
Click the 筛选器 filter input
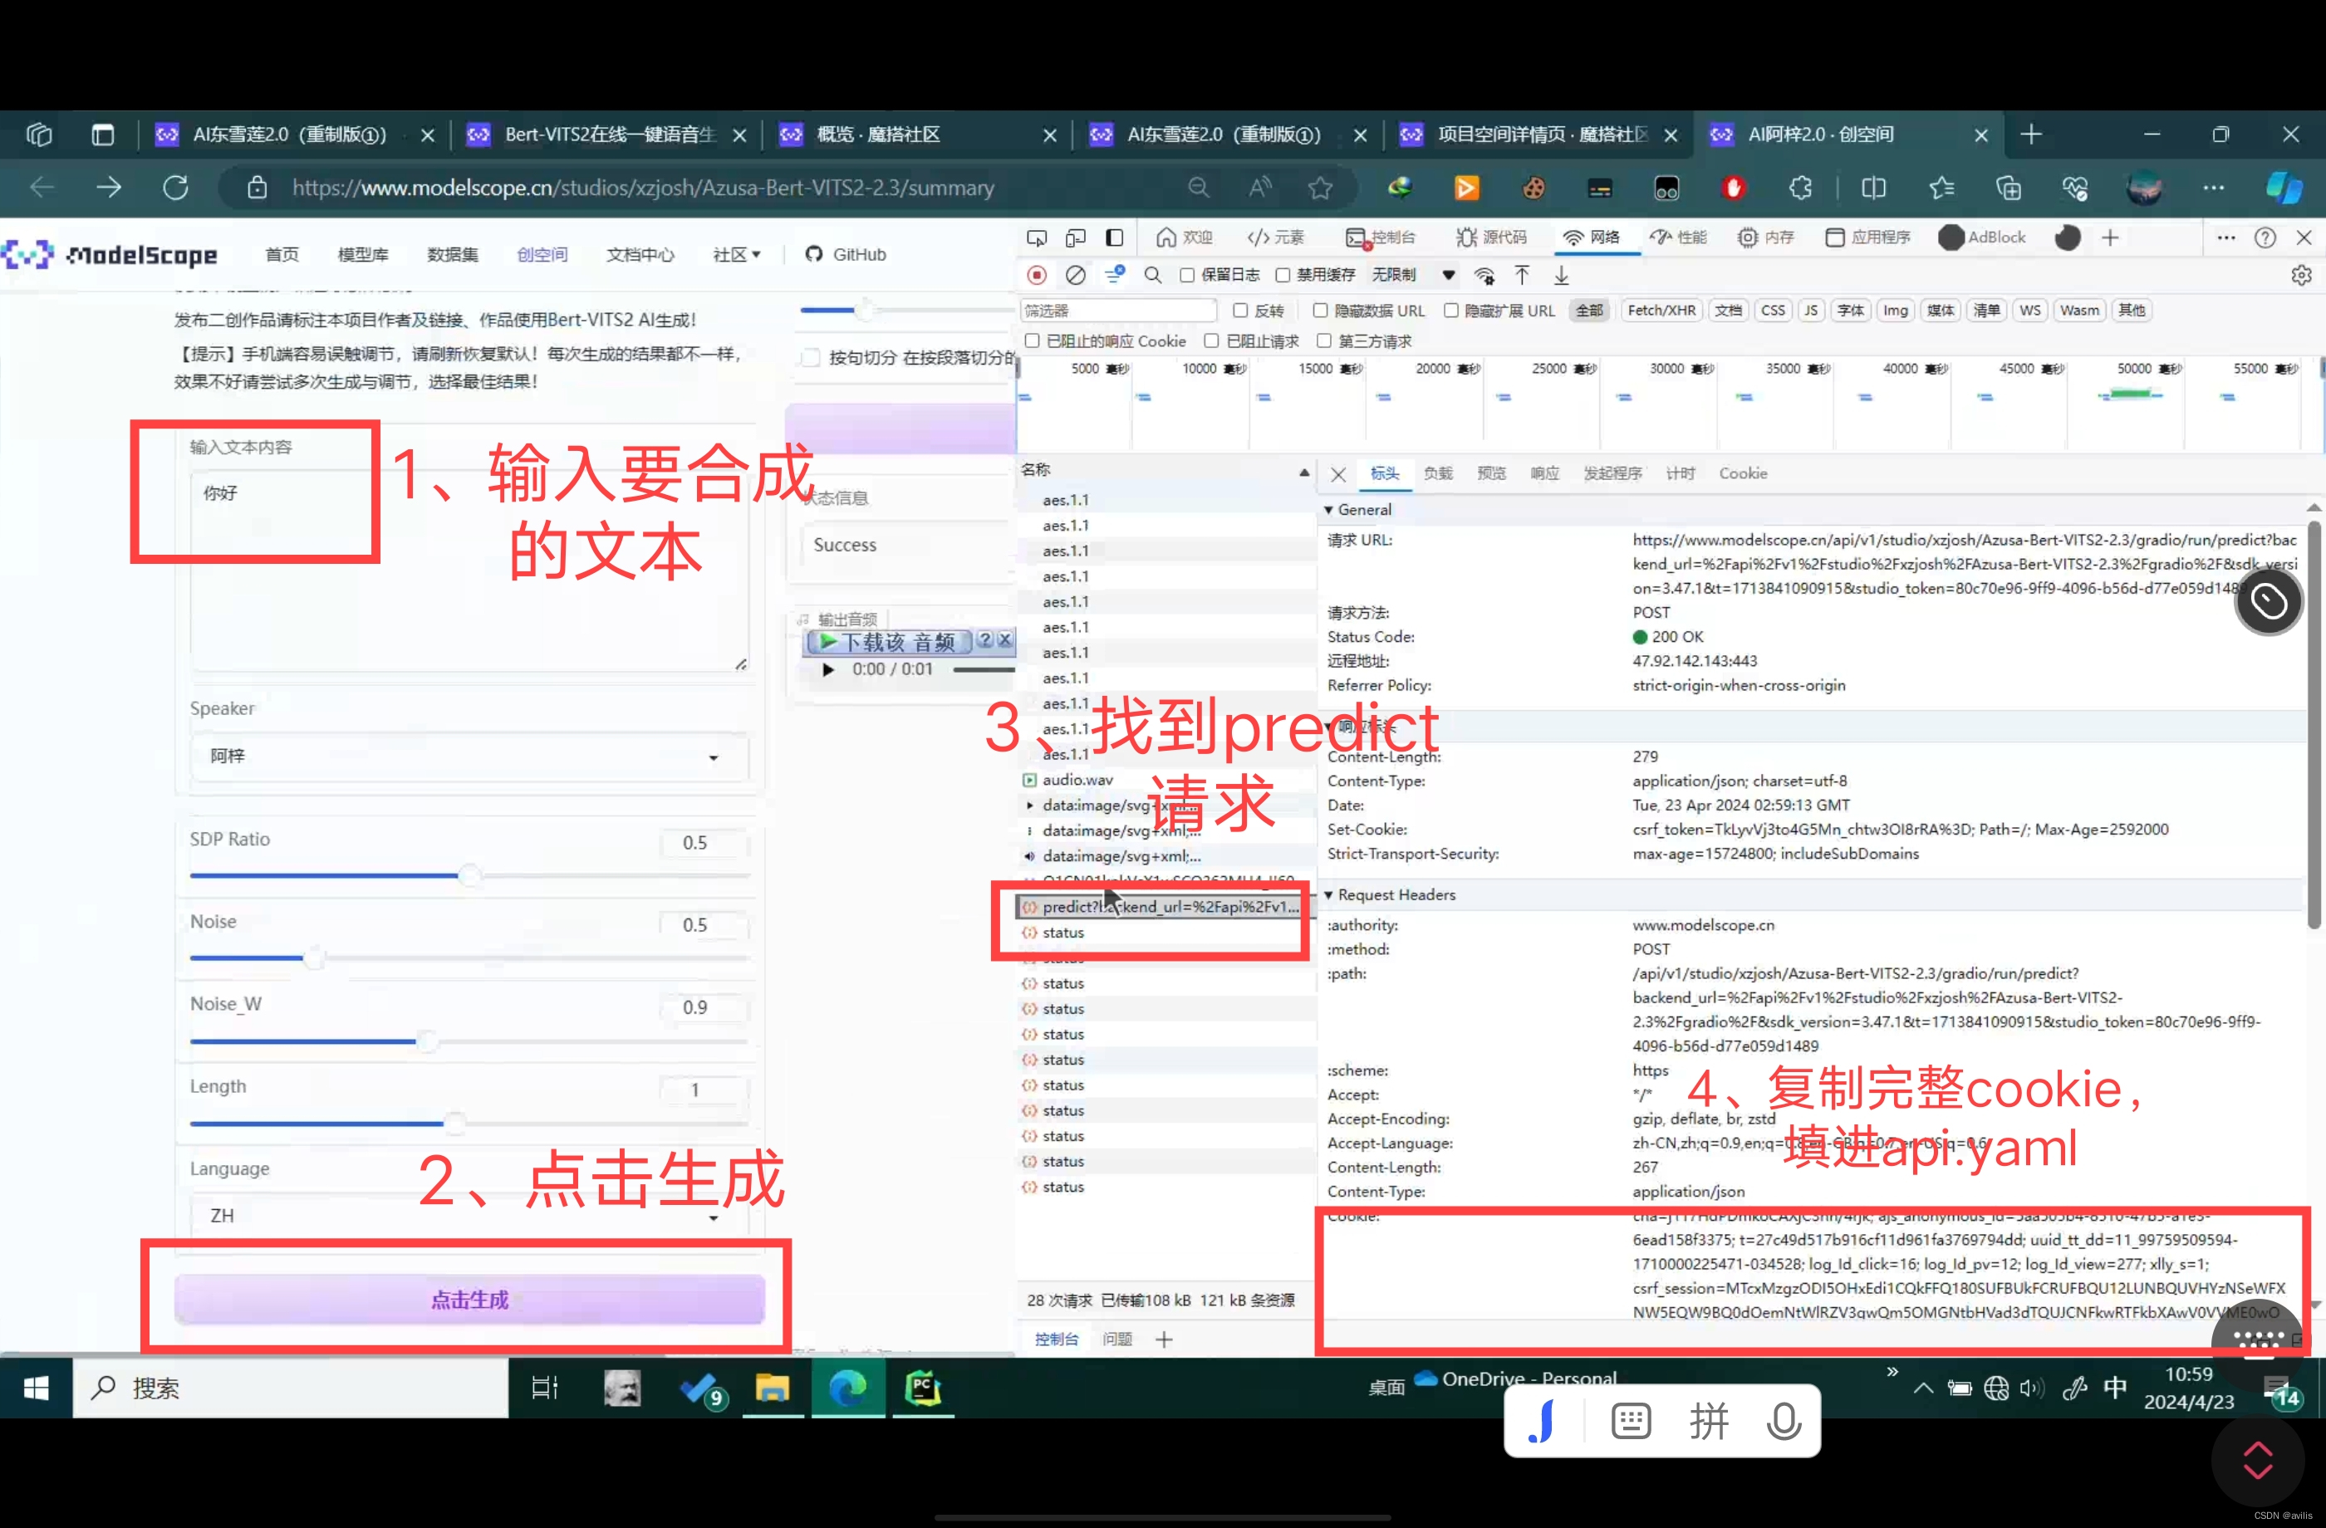(x=1117, y=311)
